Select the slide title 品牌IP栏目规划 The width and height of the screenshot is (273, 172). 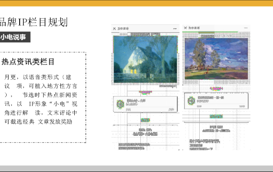click(34, 22)
